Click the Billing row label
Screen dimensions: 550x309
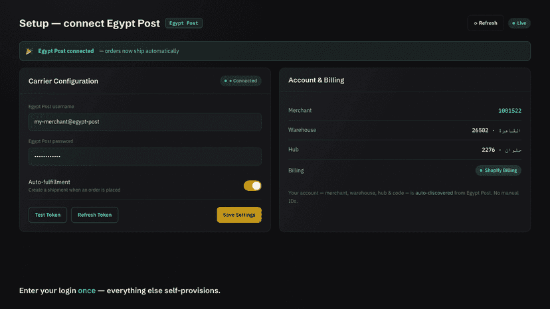tap(296, 170)
